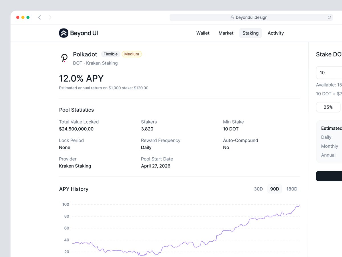Switch APY History to 30D
342x257 pixels.
pos(258,189)
